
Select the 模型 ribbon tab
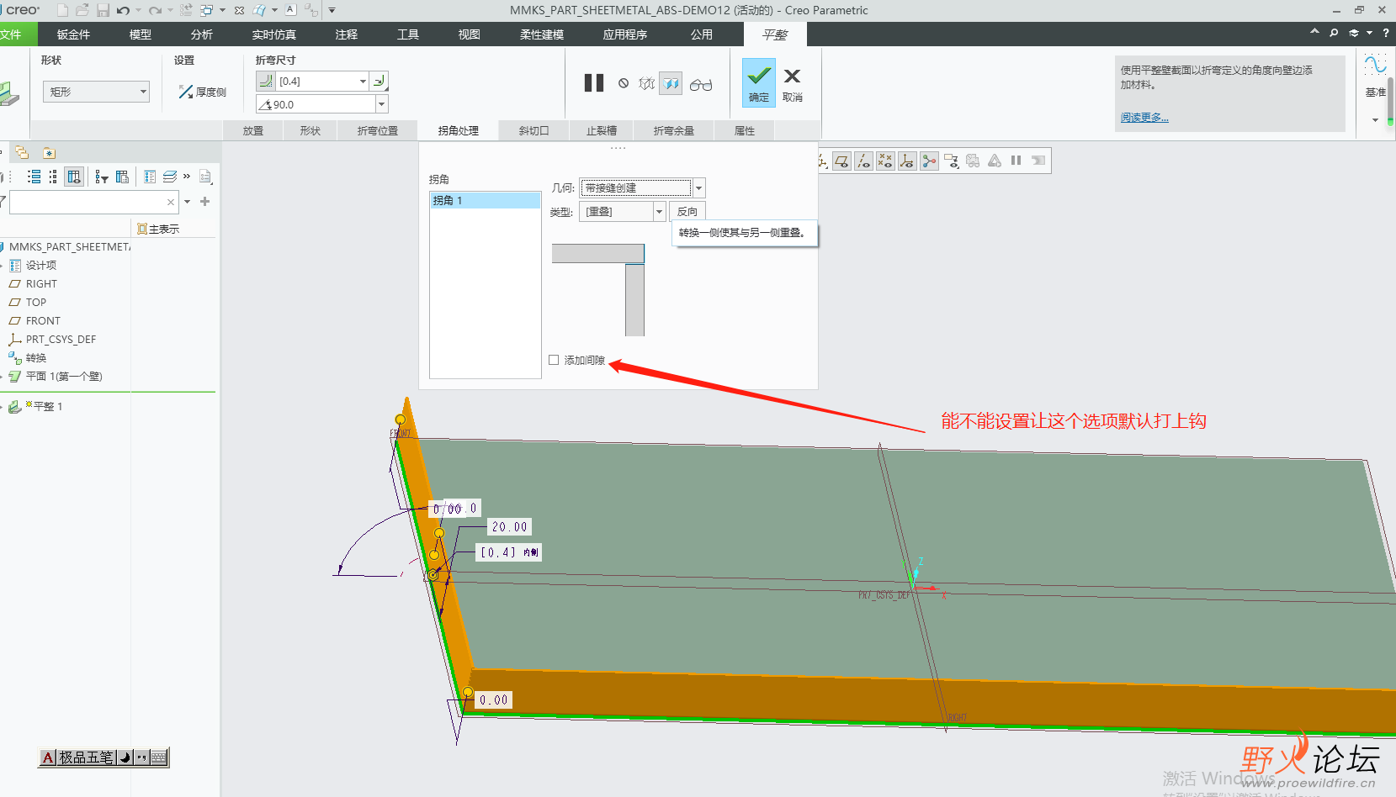click(141, 34)
